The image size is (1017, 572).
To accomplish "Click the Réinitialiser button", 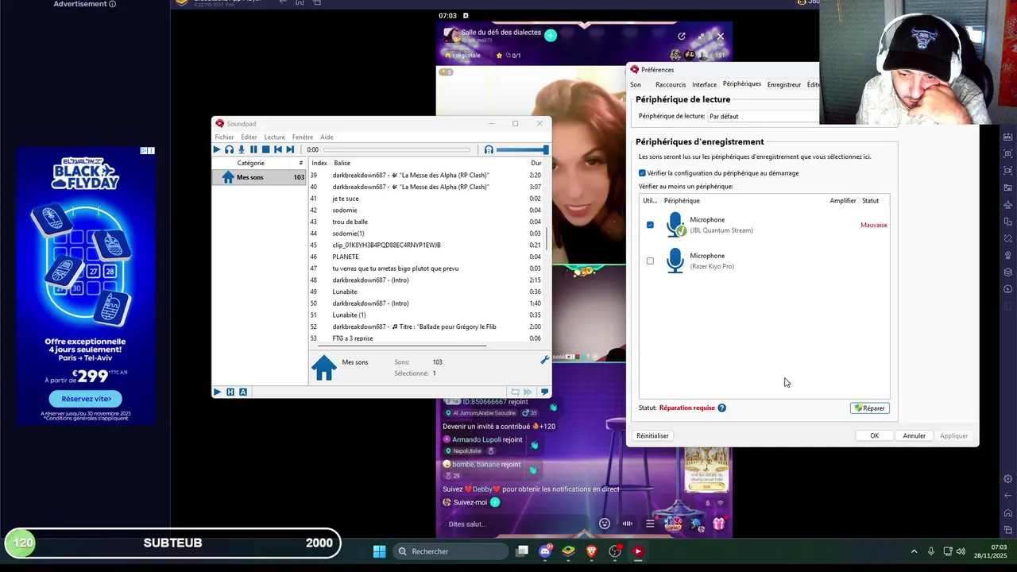I will click(652, 435).
